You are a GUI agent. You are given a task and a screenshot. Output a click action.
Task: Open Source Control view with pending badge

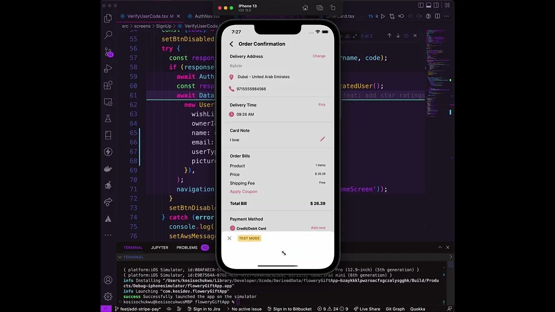108,52
